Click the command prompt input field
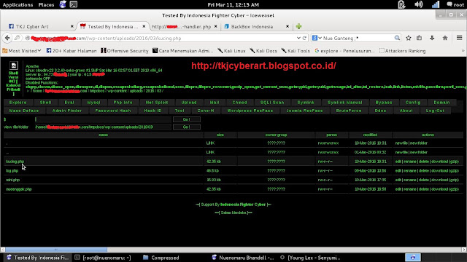The height and width of the screenshot is (262, 467). point(103,119)
